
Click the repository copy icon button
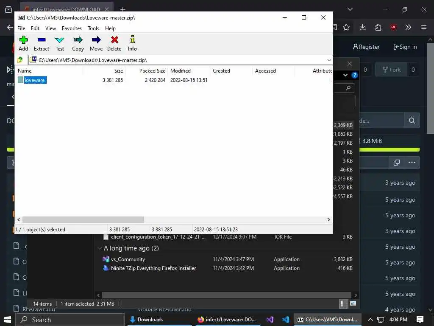point(396,163)
